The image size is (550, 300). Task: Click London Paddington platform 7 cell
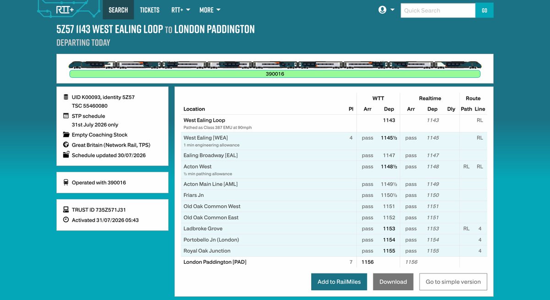pos(351,262)
